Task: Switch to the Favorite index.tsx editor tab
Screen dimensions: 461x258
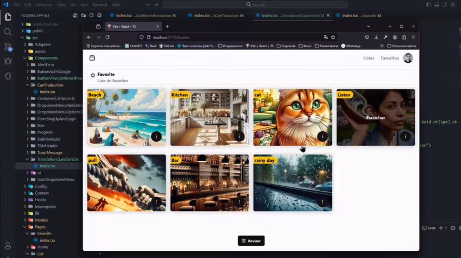Action: point(359,16)
